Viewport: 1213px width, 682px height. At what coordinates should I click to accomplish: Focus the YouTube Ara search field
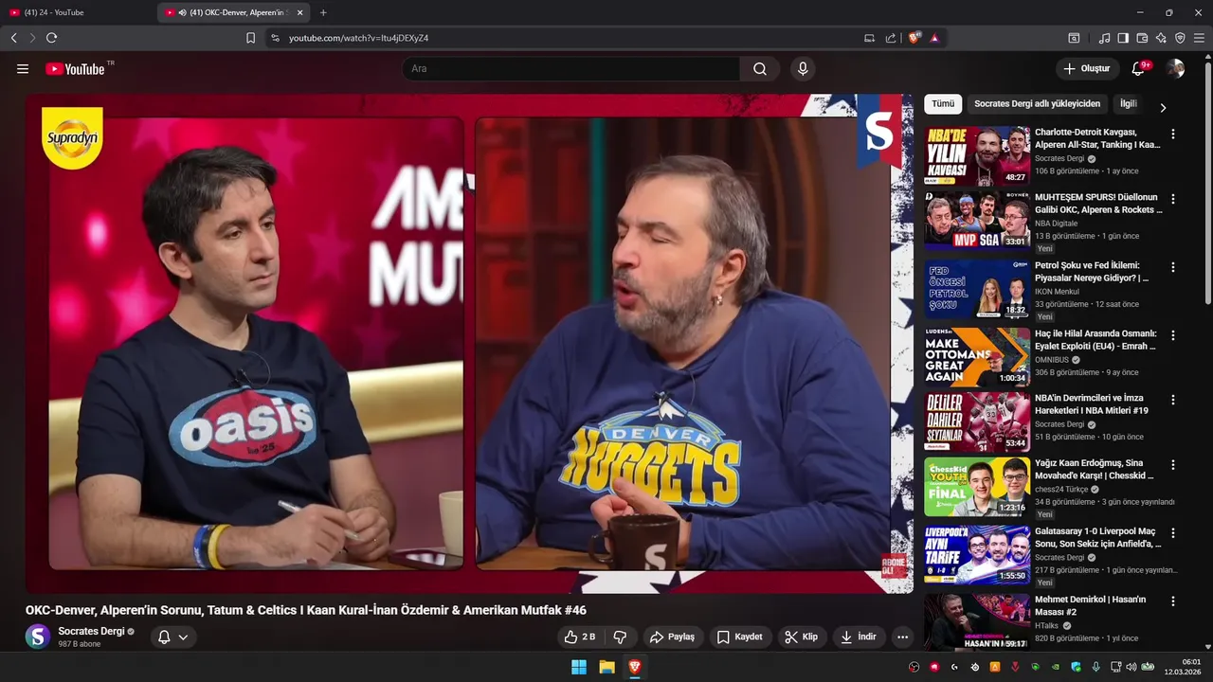[572, 68]
